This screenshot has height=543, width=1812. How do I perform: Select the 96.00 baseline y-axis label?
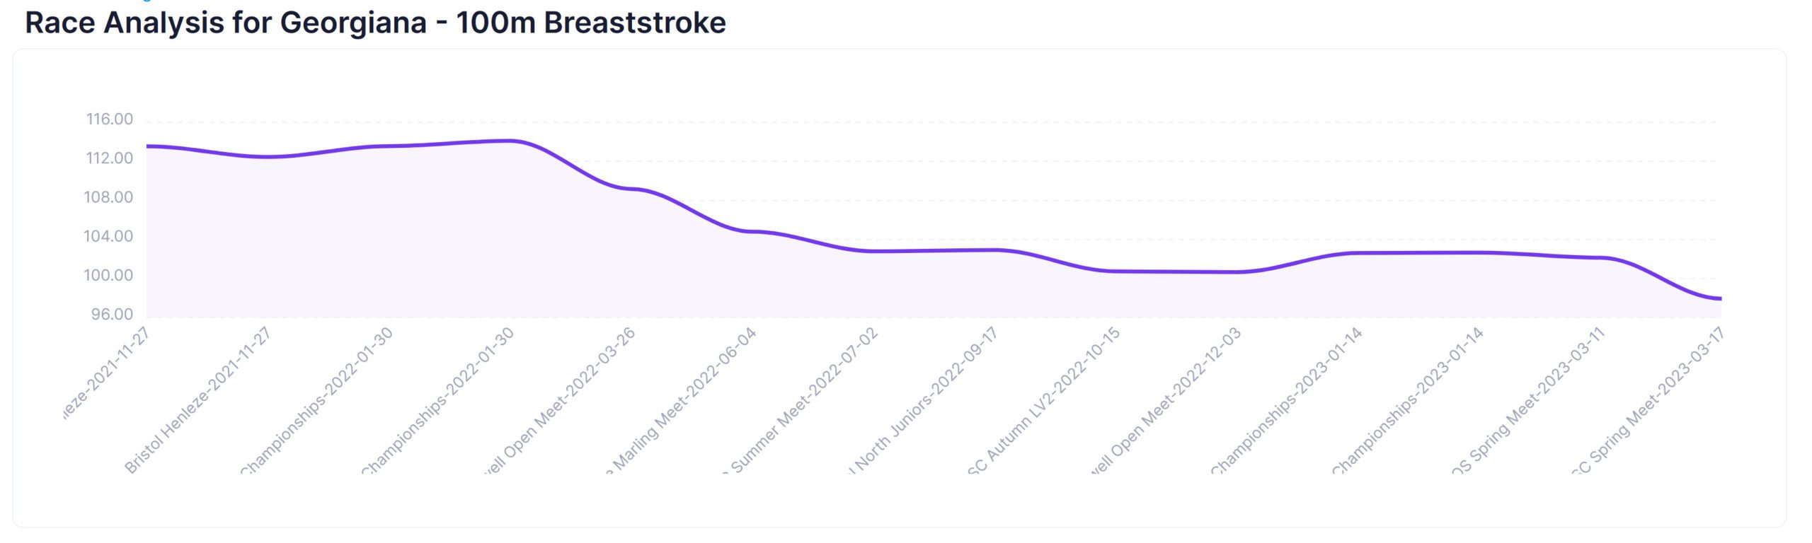111,314
